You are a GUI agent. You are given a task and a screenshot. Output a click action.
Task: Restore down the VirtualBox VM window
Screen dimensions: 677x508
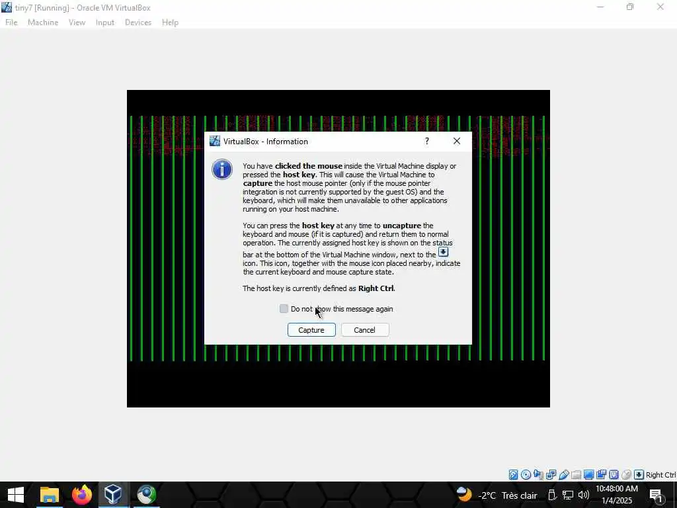(630, 7)
